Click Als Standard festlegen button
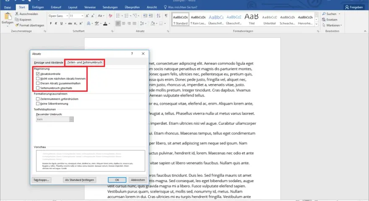 click(x=79, y=180)
